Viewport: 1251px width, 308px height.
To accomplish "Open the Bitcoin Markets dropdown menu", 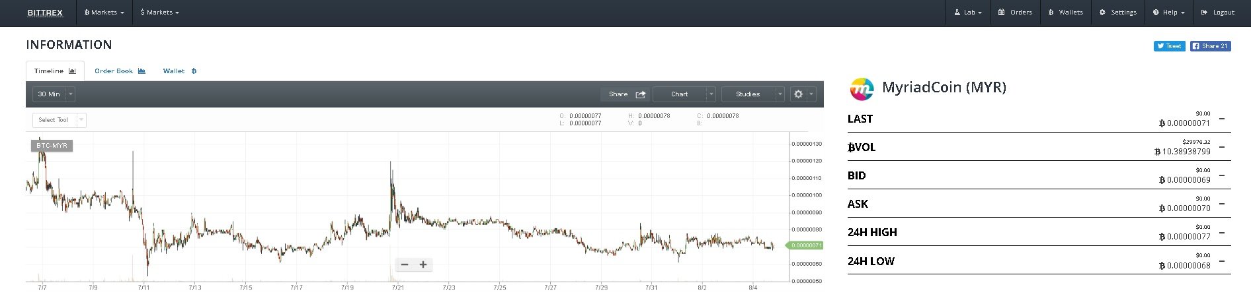I will click(104, 13).
